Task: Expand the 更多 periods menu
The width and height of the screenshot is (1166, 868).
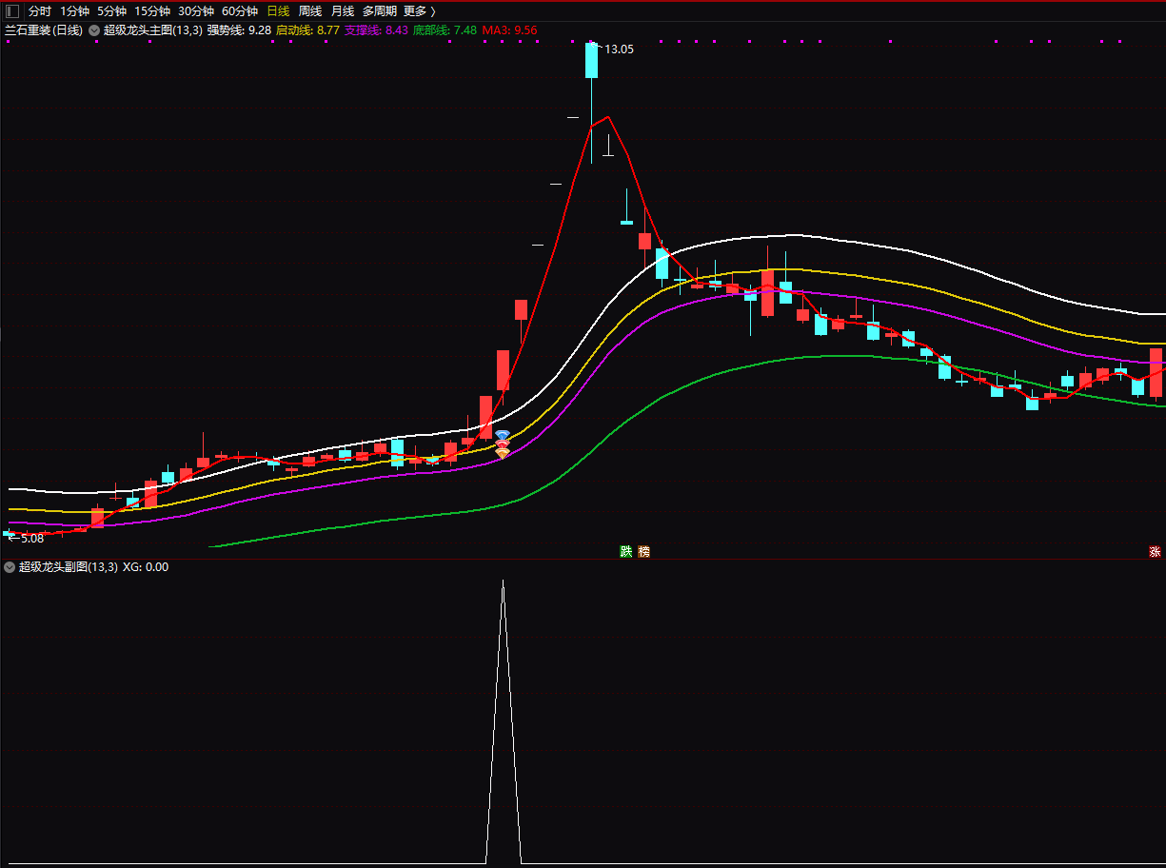Action: point(419,11)
